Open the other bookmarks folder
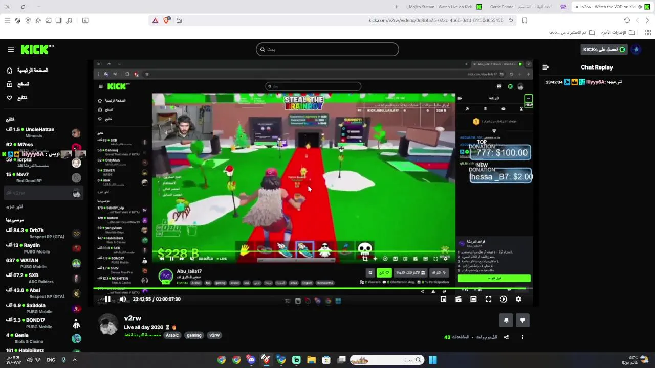Viewport: 655px width, 368px height. point(618,32)
